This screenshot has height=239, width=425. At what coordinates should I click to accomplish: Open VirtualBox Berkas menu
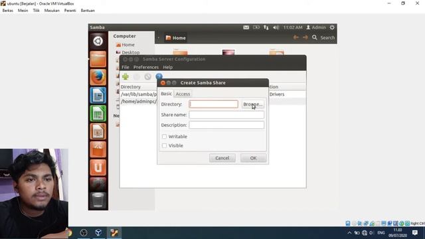(7, 11)
